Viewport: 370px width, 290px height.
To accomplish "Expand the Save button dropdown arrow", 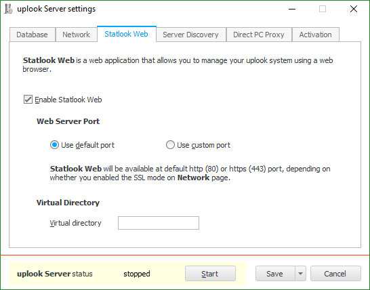I will click(300, 274).
